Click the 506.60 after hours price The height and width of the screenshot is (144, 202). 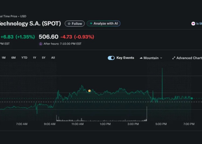coord(48,37)
